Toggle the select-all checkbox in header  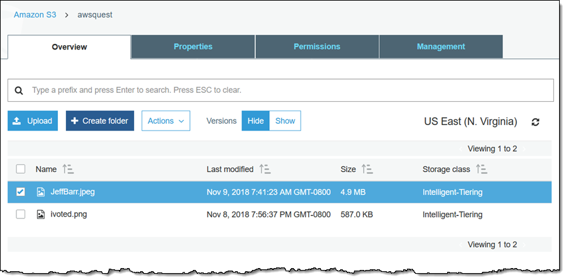[21, 169]
